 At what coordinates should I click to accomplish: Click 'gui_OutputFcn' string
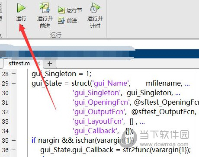pos(99,112)
